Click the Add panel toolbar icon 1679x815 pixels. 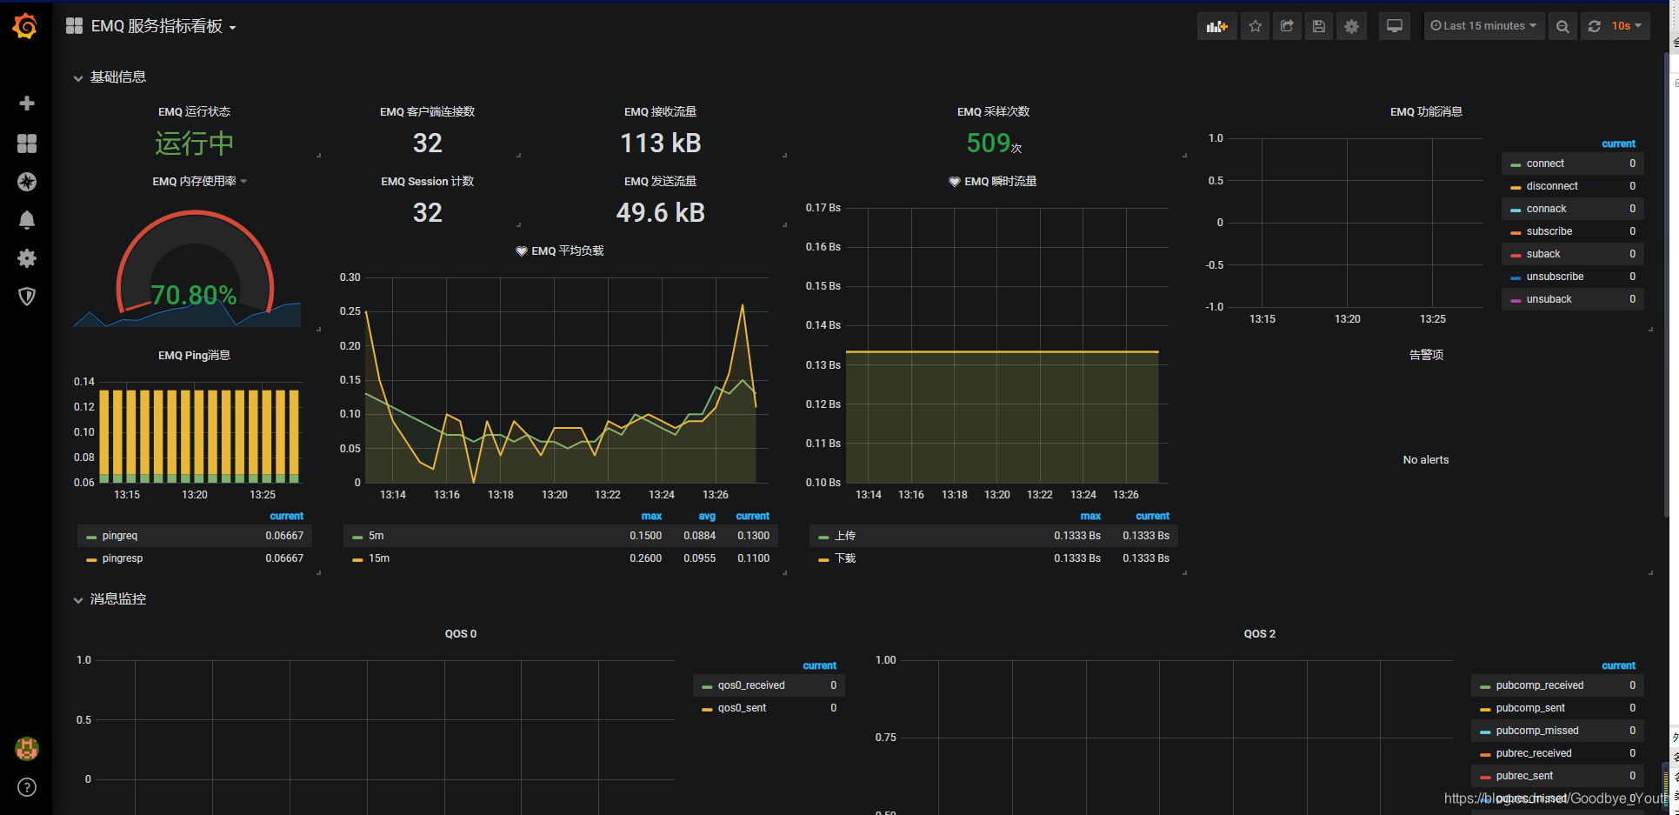point(1217,26)
